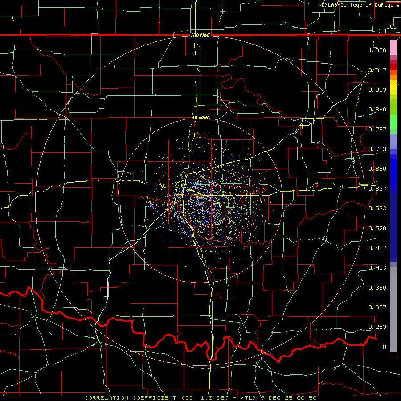Click the TH threshold label
This screenshot has width=401, height=401.
click(x=383, y=347)
